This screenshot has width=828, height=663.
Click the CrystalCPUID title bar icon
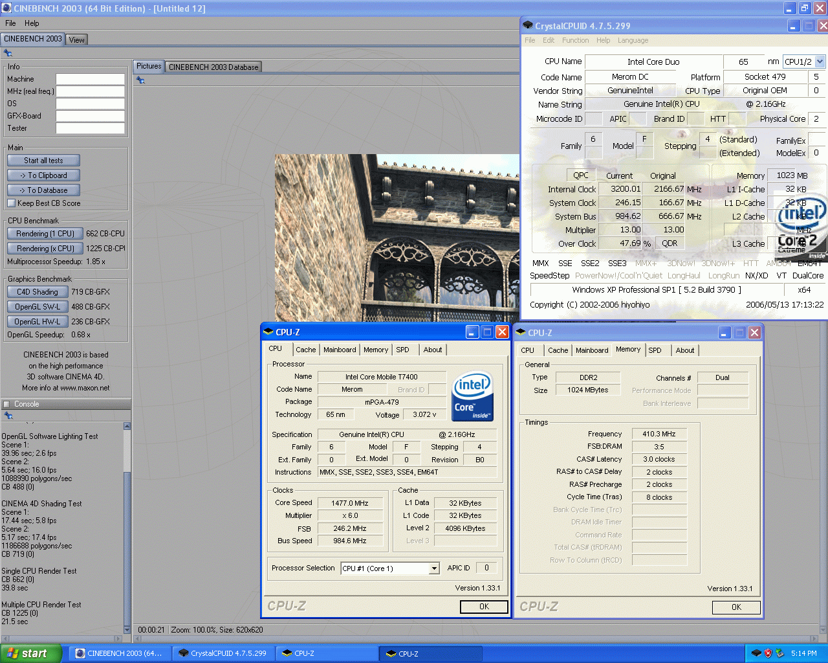pos(528,25)
